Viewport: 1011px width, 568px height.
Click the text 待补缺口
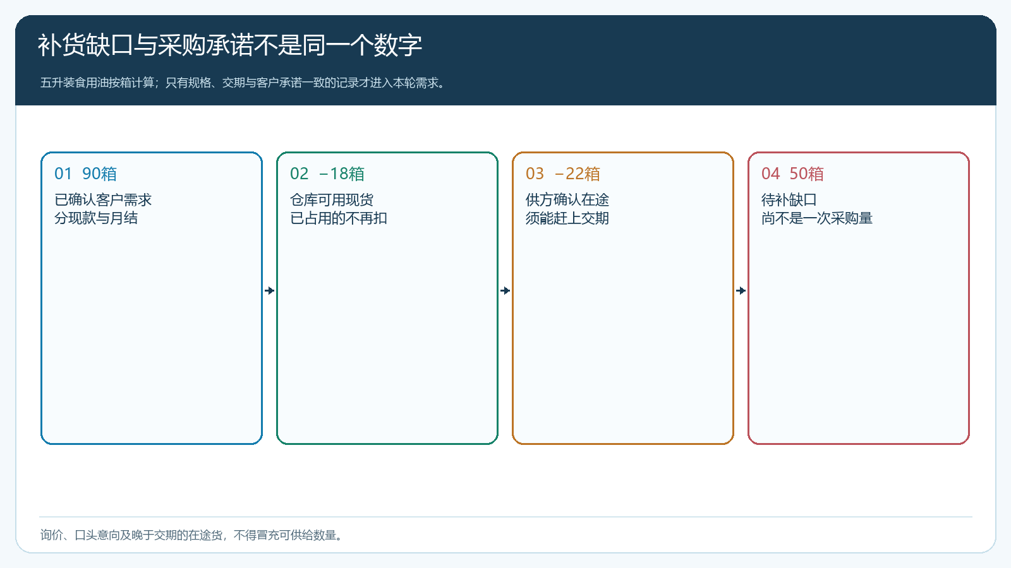(789, 200)
